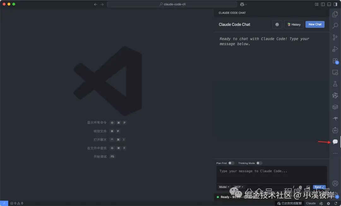This screenshot has height=206, width=341.
Task: Click the 开始调试 shortcut hint
Action: (100, 157)
